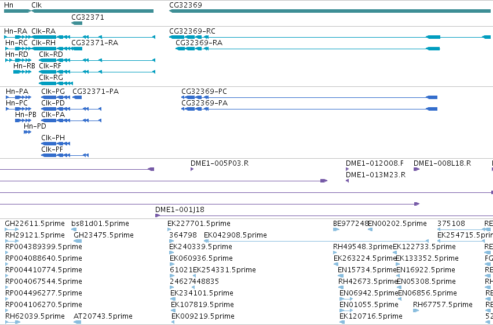Click the GH22611.5prime EST label
493x325 pixels.
(x=35, y=224)
